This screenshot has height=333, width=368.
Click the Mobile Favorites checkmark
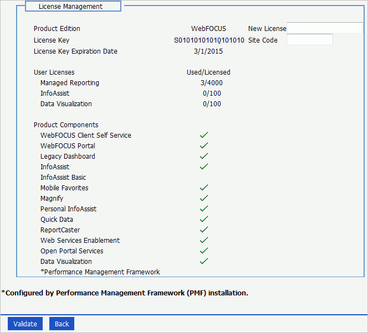[204, 188]
